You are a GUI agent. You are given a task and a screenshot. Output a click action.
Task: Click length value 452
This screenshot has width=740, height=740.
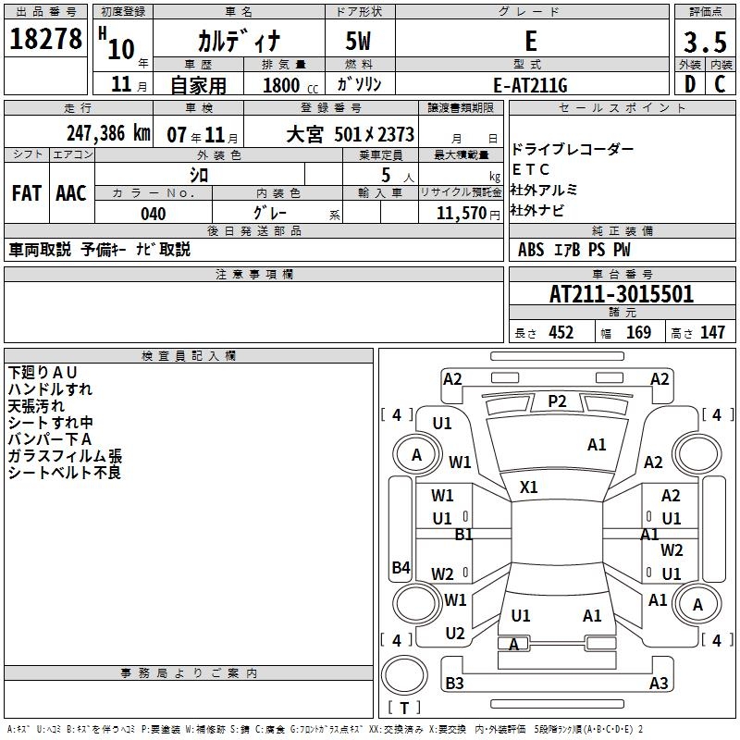point(561,333)
